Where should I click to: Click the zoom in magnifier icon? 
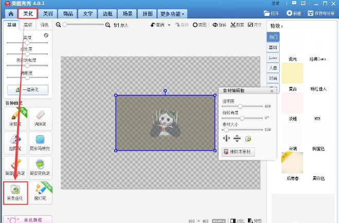click(108, 25)
